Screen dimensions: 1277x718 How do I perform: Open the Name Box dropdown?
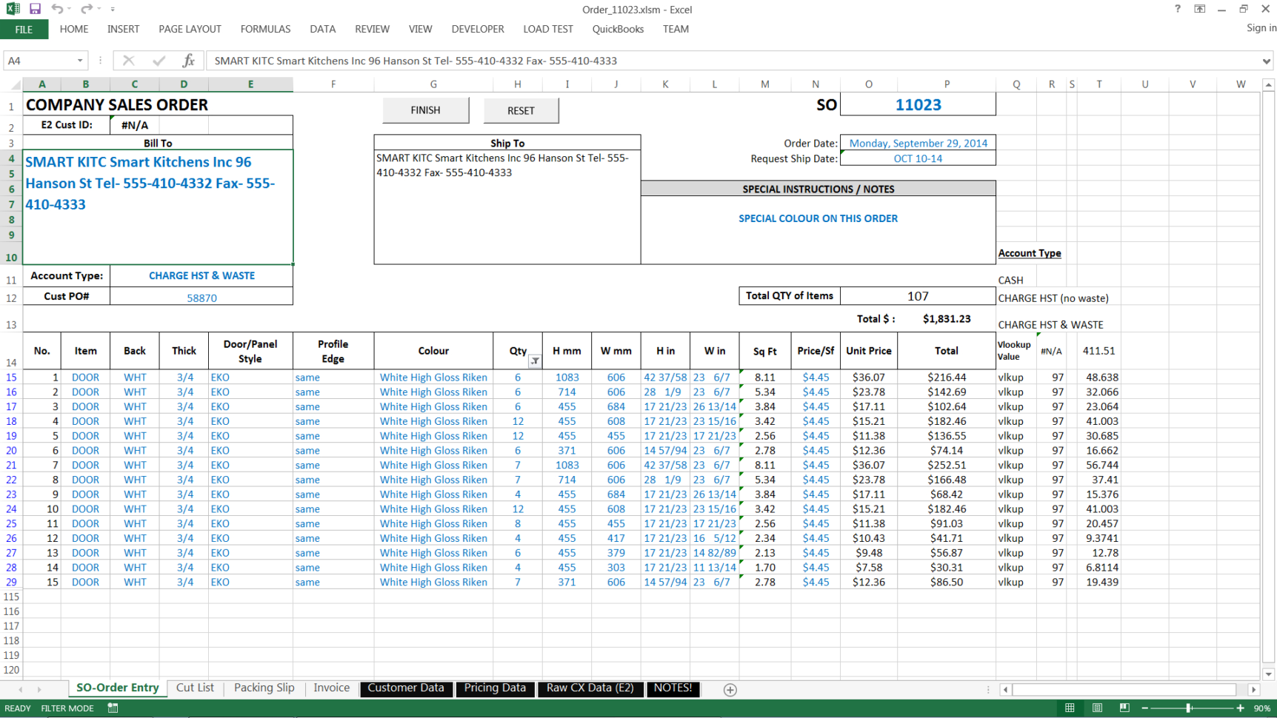click(x=81, y=61)
